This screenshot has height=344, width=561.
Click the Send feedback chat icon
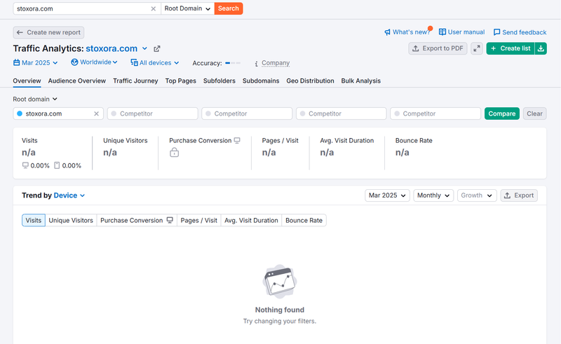pyautogui.click(x=496, y=32)
